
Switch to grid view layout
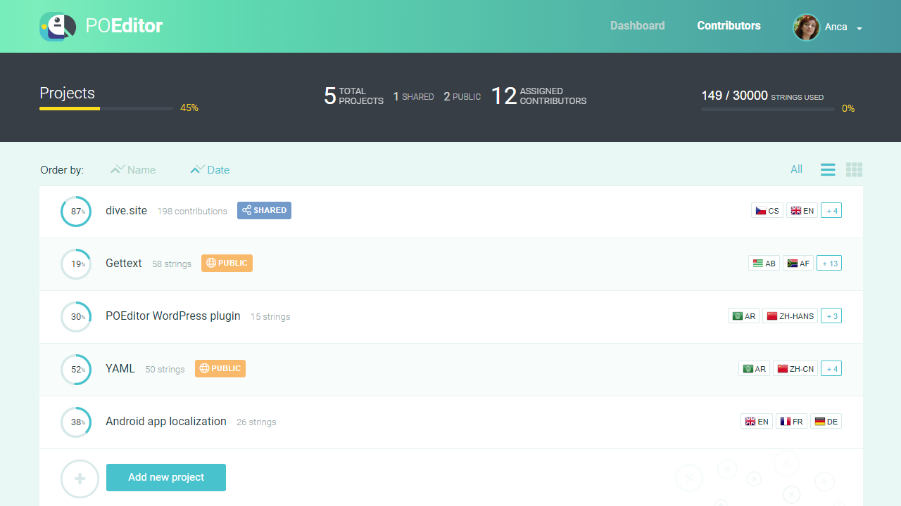coord(854,169)
